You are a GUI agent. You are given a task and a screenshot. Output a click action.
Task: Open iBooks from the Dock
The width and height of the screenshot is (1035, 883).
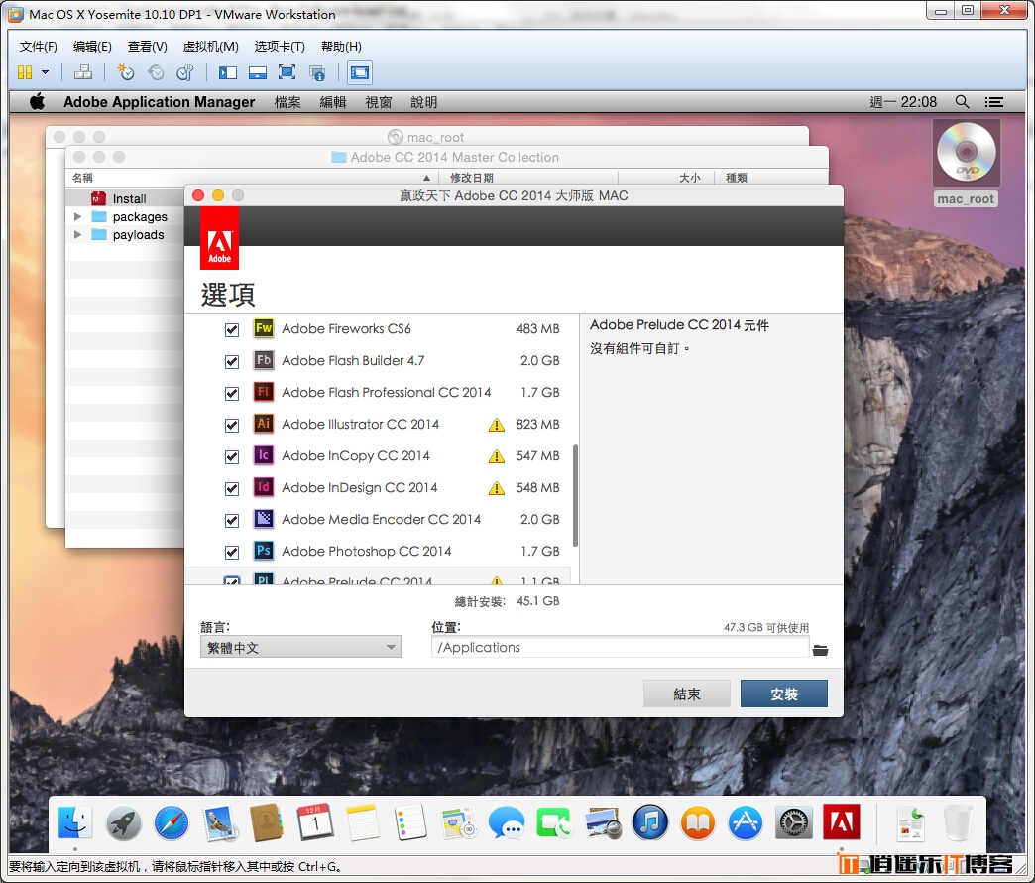(698, 822)
